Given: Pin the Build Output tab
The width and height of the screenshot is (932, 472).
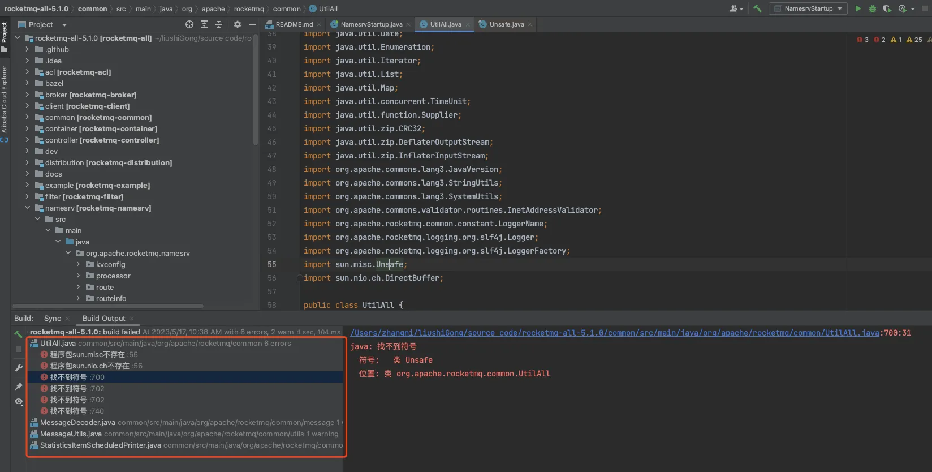Looking at the screenshot, I should click(x=19, y=386).
